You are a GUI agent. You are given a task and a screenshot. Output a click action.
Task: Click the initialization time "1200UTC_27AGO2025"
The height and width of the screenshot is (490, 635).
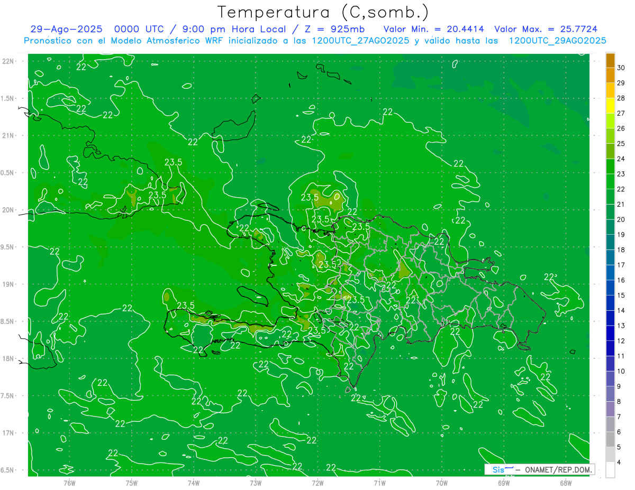pos(360,41)
